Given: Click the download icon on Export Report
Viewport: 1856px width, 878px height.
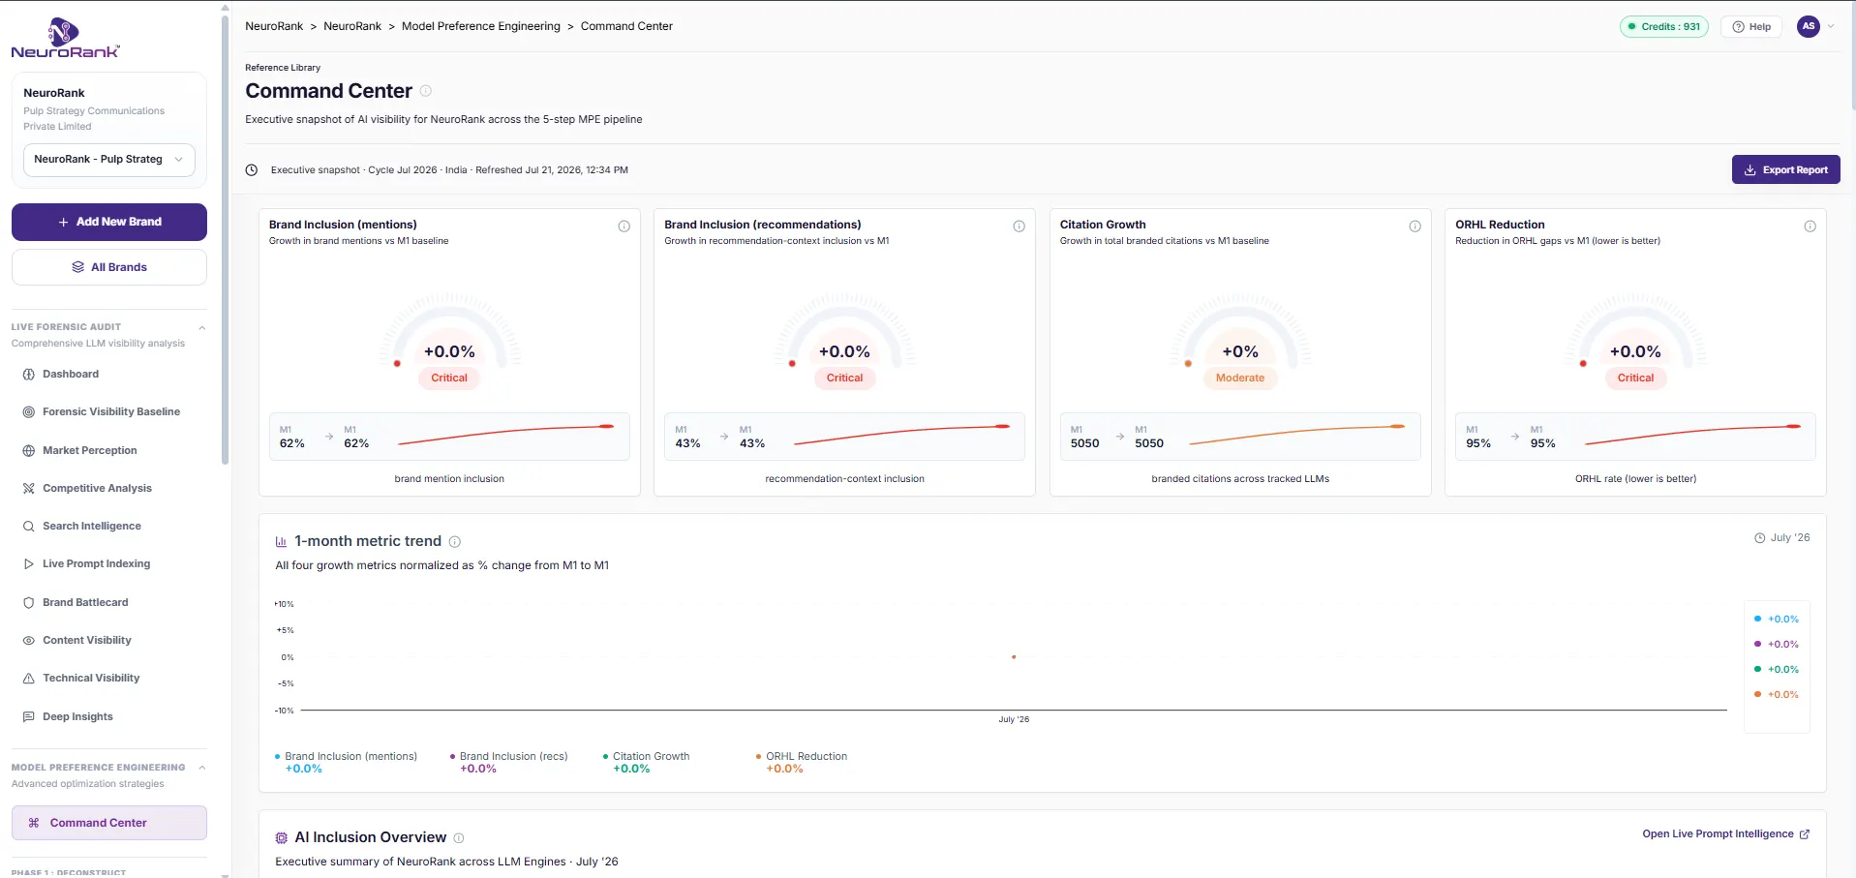Looking at the screenshot, I should [1750, 170].
